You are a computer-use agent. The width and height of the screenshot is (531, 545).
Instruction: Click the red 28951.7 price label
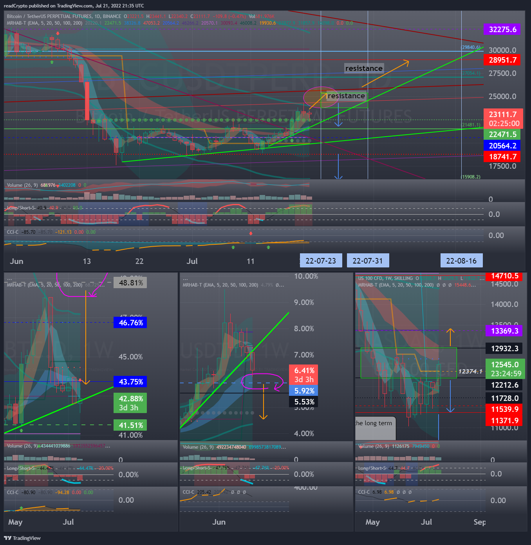pyautogui.click(x=502, y=60)
